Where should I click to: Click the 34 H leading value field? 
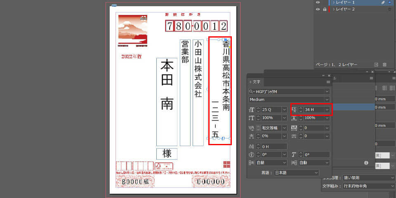pyautogui.click(x=313, y=110)
